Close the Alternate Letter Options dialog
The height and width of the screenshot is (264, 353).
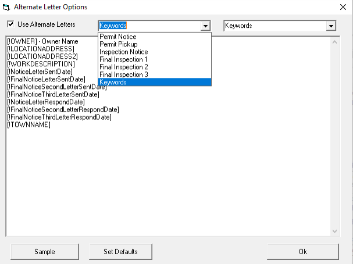click(341, 7)
